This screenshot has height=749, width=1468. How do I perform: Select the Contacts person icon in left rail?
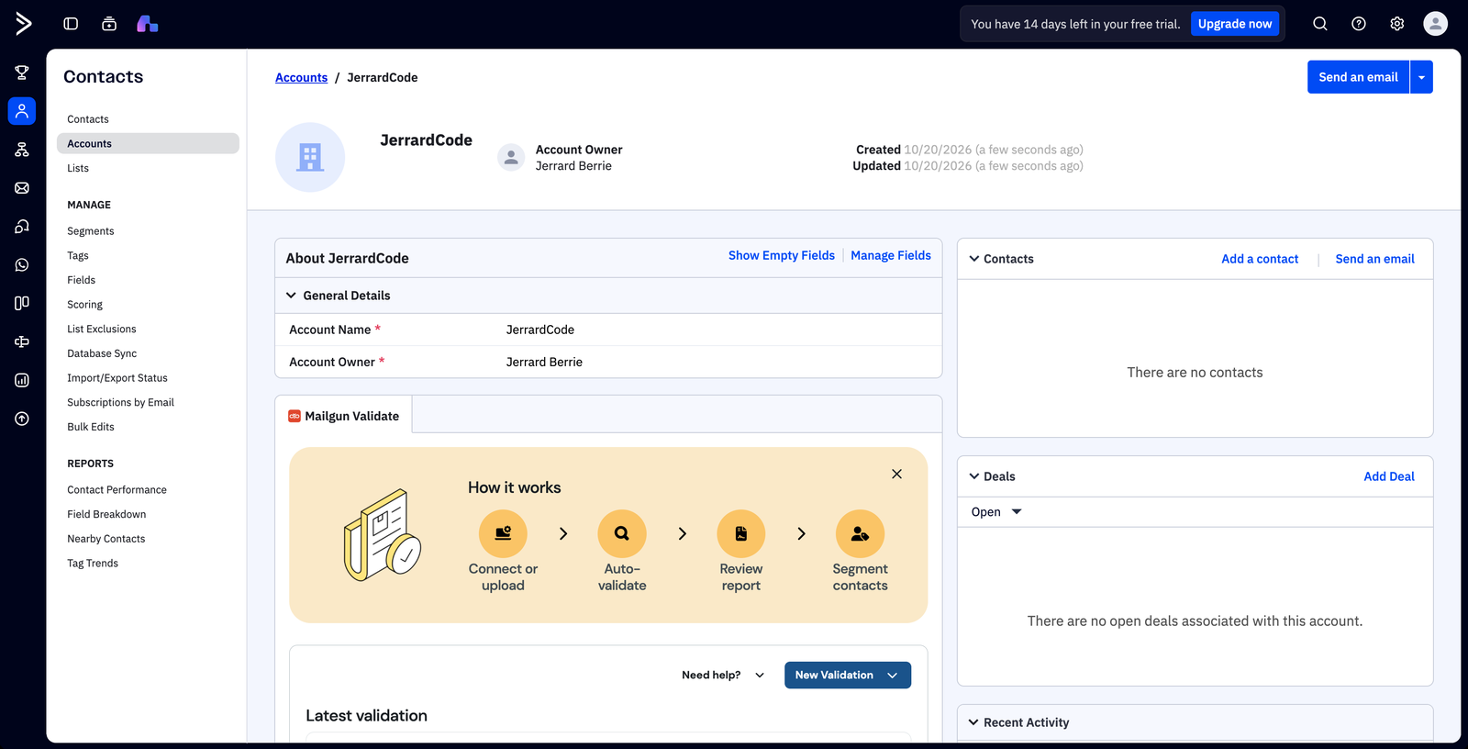[22, 111]
